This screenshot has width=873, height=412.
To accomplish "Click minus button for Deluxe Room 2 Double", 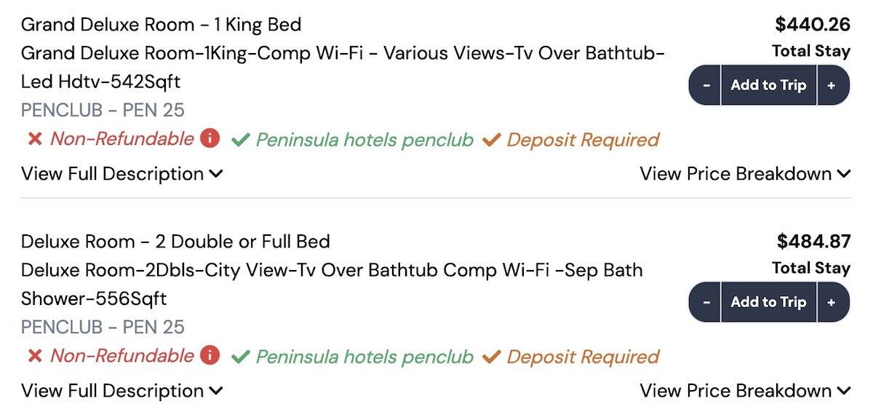I will click(x=706, y=302).
